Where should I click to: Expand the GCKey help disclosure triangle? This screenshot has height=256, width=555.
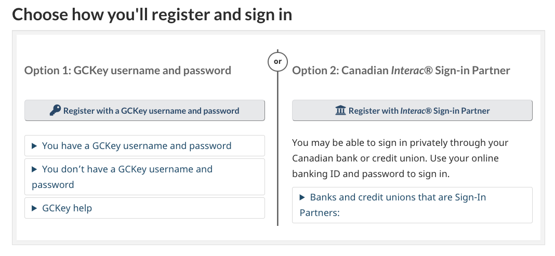[x=34, y=208]
